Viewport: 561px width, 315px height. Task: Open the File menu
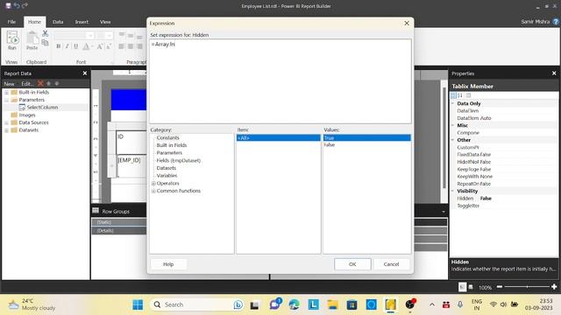(x=11, y=22)
